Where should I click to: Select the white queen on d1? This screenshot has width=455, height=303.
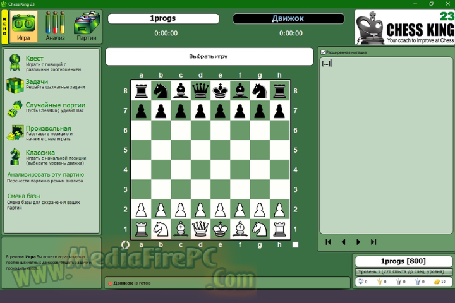click(x=200, y=229)
